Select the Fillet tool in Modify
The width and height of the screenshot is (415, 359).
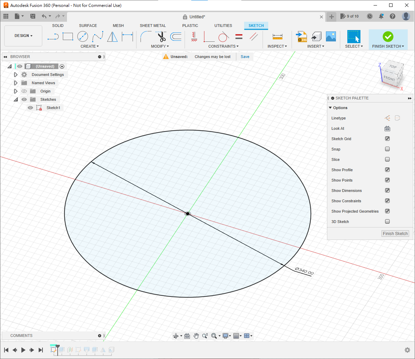[x=146, y=37]
